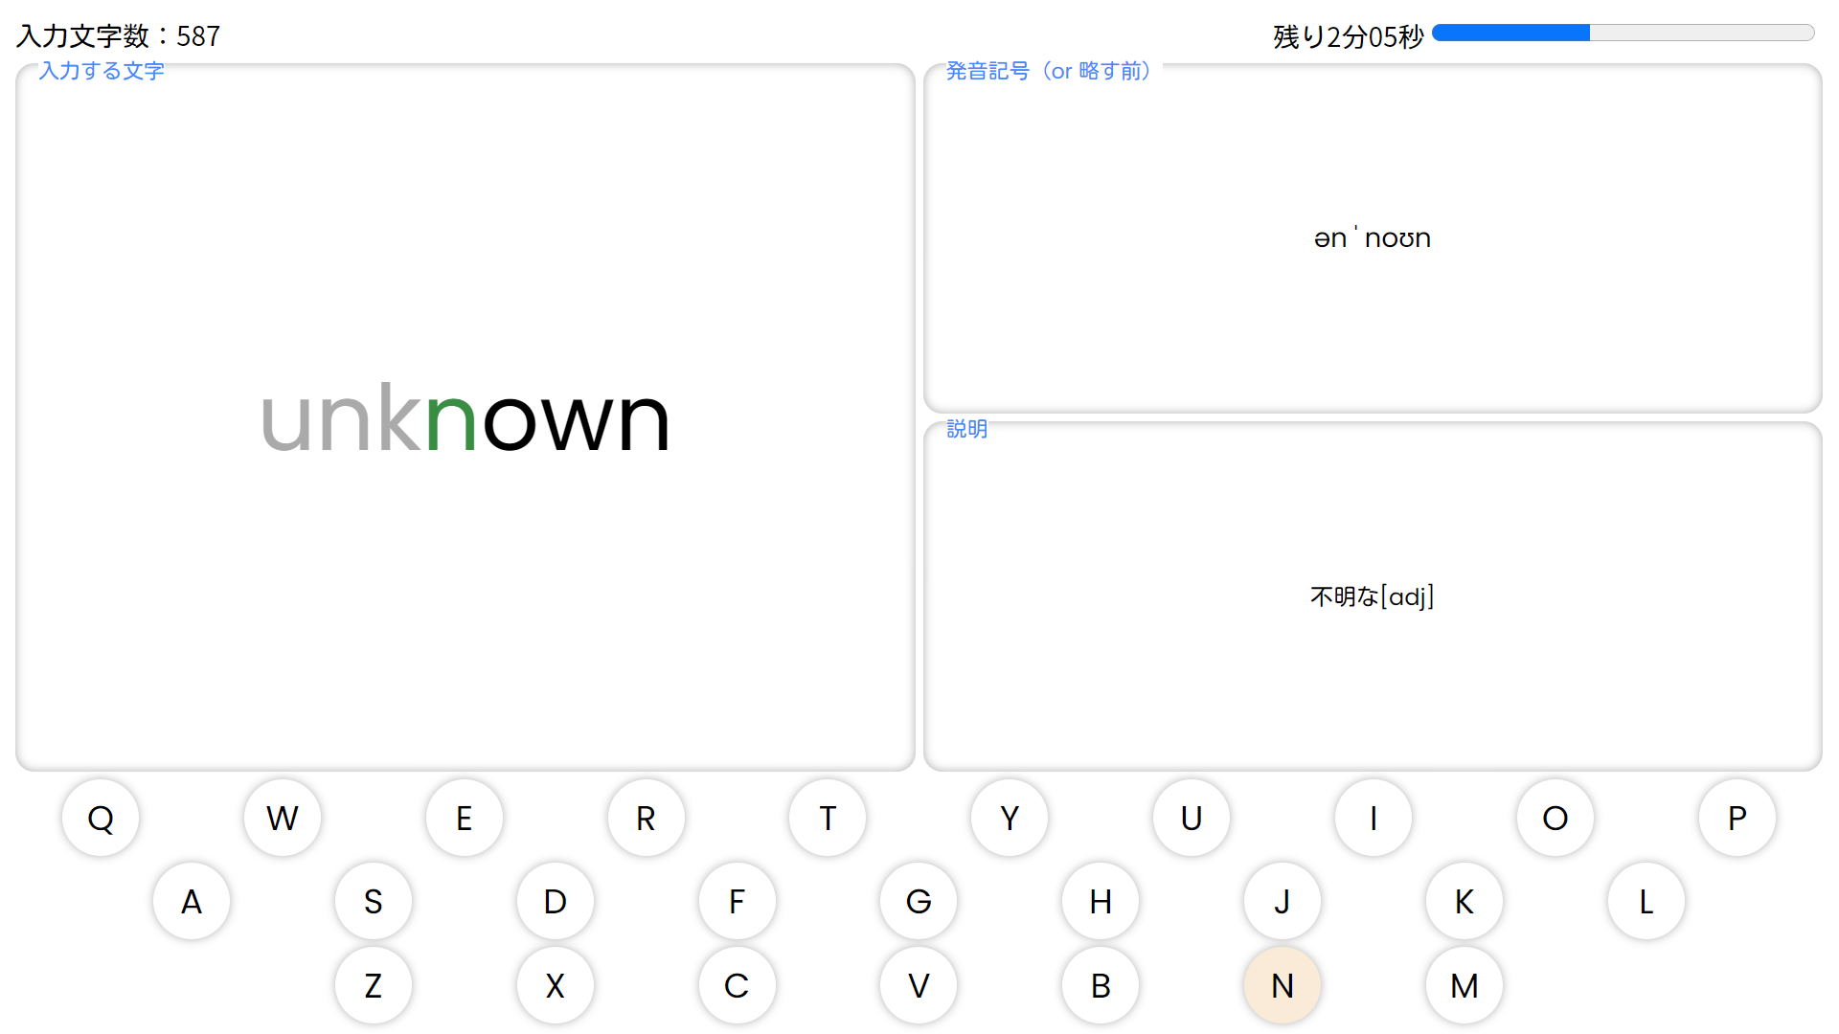
Task: Click the 説明 panel label
Action: click(x=966, y=429)
